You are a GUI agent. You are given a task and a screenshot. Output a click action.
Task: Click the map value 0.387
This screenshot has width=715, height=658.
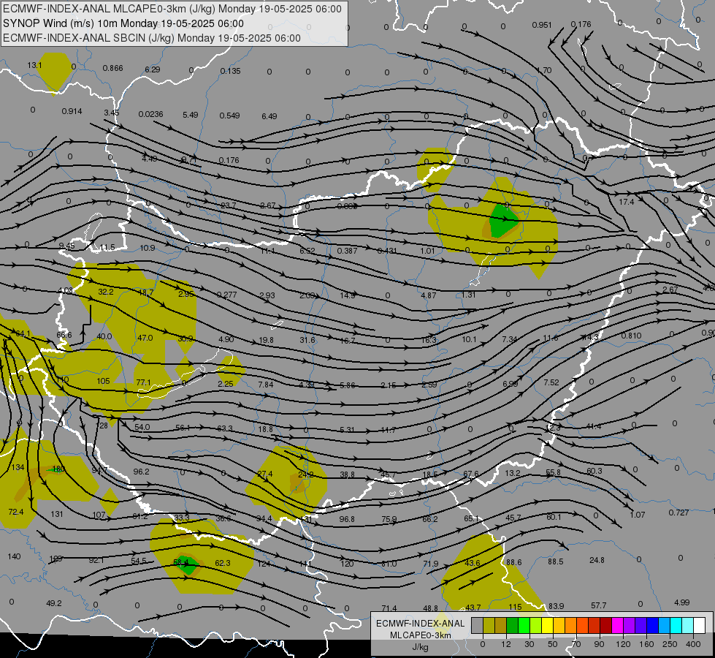click(x=348, y=251)
